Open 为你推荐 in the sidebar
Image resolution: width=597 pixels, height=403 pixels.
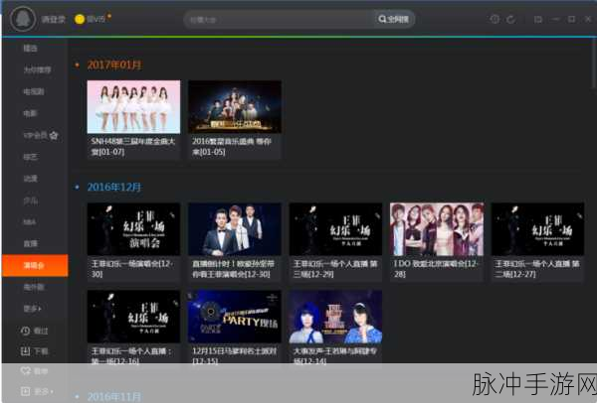tap(38, 69)
